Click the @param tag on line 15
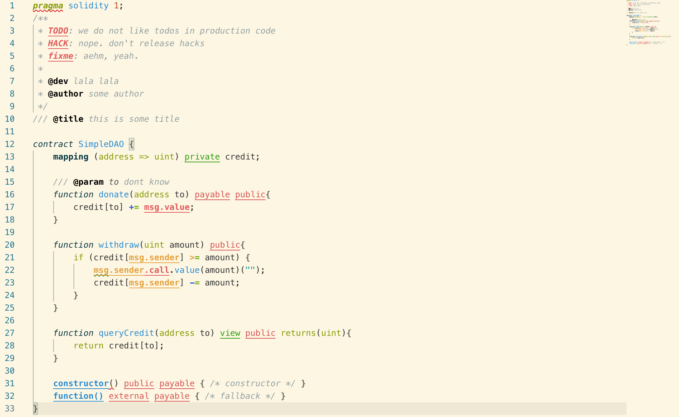The width and height of the screenshot is (679, 417). [89, 182]
